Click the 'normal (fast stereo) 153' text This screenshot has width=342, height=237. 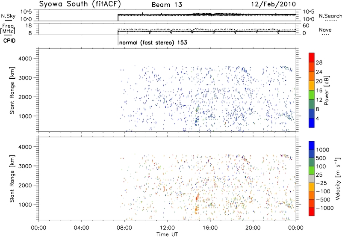click(153, 42)
